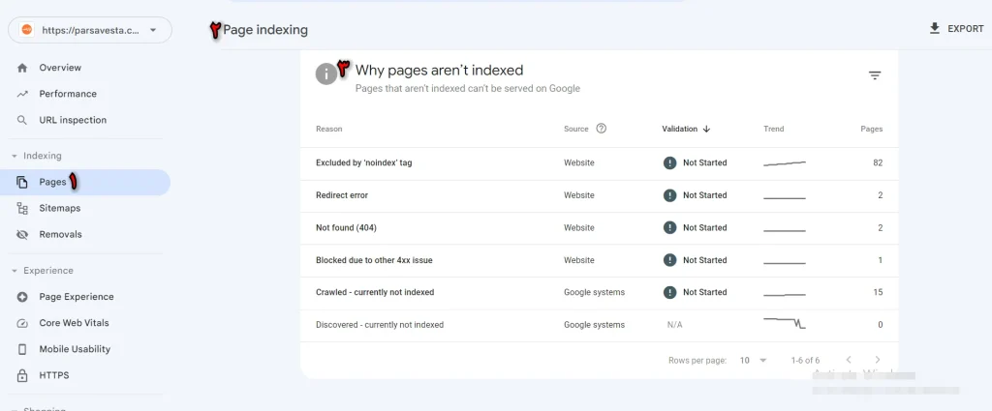Sort by the Validation column arrow
The image size is (992, 411).
pos(706,129)
